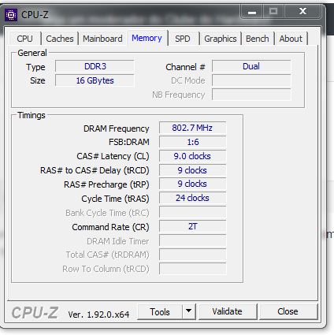The image size is (334, 335).
Task: Click the empty DC Mode field
Action: click(251, 80)
